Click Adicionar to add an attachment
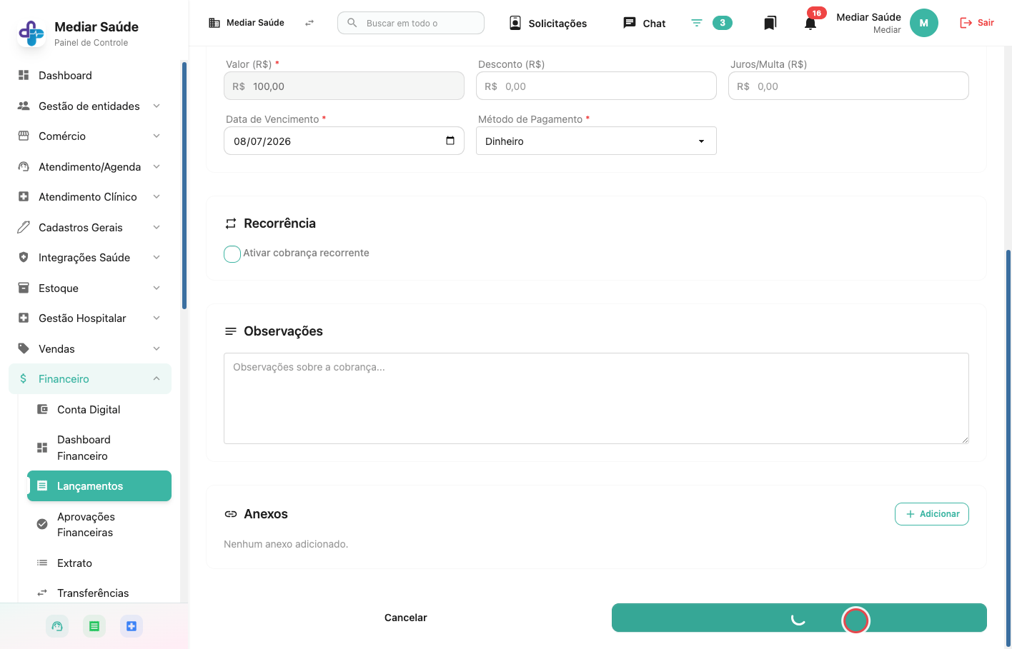 (932, 514)
